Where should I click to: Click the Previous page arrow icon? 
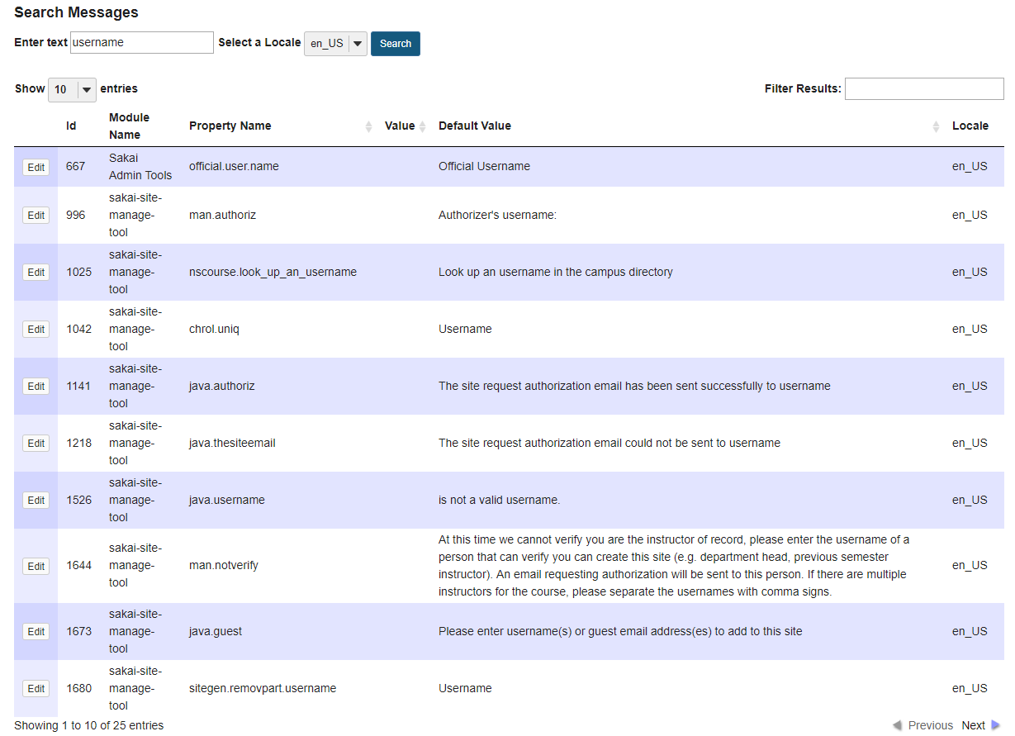click(898, 725)
